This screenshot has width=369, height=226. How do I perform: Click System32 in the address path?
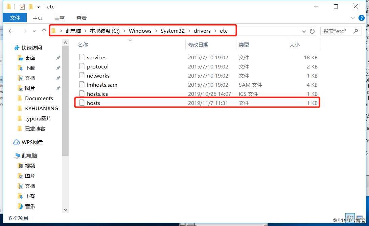172,31
